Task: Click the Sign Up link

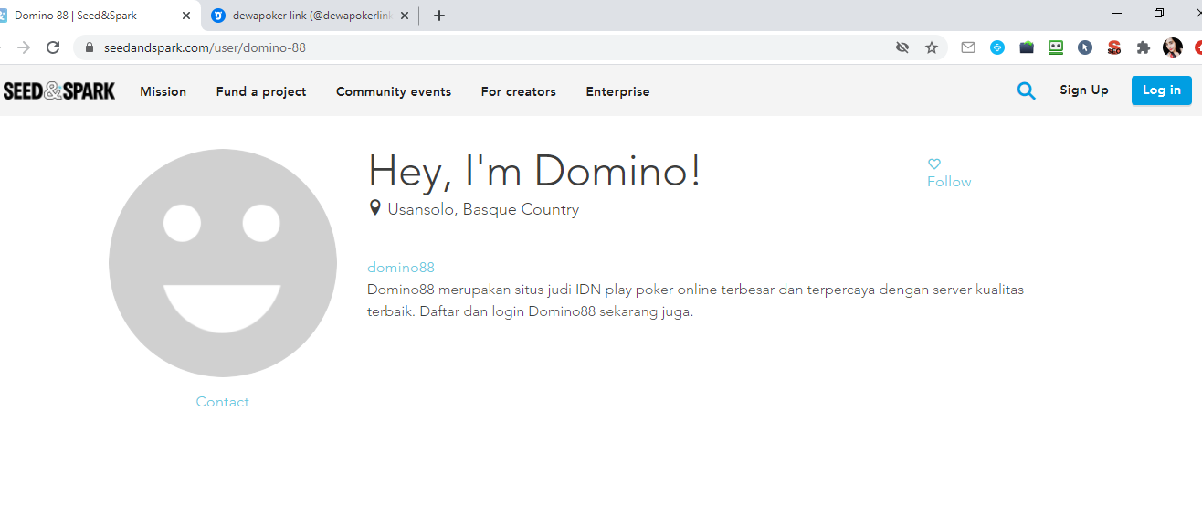Action: click(1083, 90)
